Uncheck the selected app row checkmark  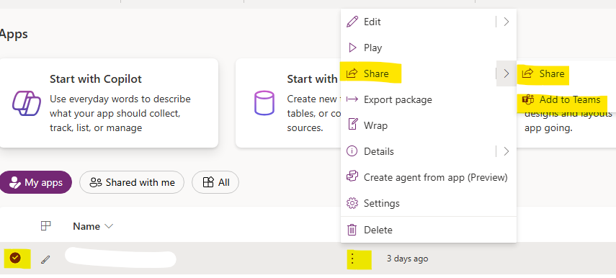click(15, 258)
